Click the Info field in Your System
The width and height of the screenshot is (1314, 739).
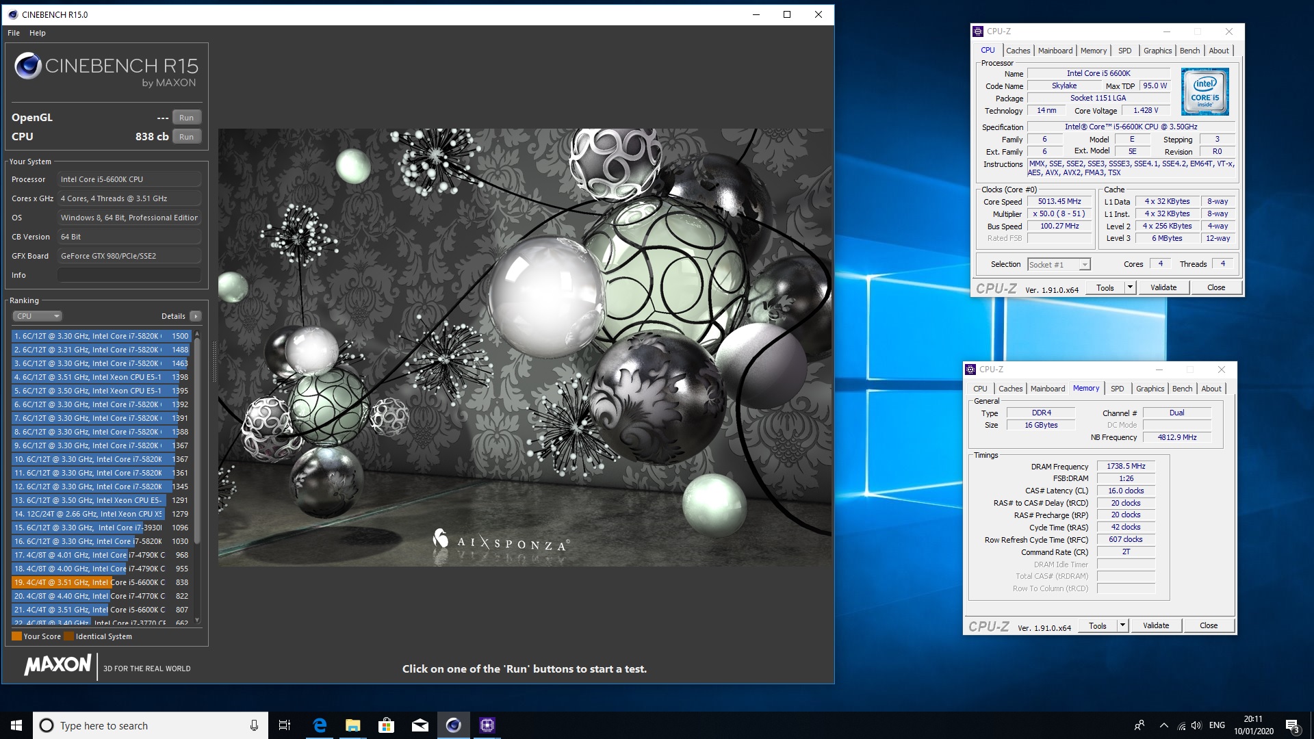pyautogui.click(x=129, y=275)
